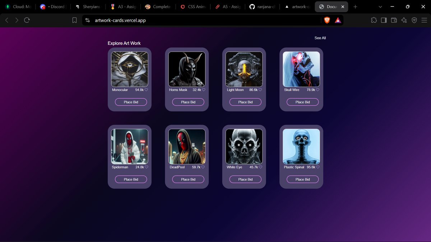
Task: Switch to the Discord tab
Action: pos(53,7)
